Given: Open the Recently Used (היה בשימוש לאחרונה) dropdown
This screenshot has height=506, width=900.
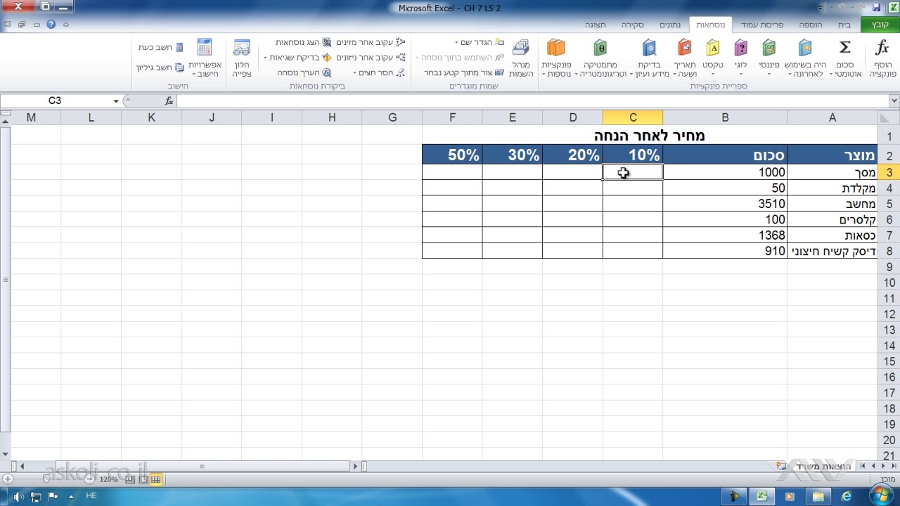Looking at the screenshot, I should pyautogui.click(x=805, y=58).
